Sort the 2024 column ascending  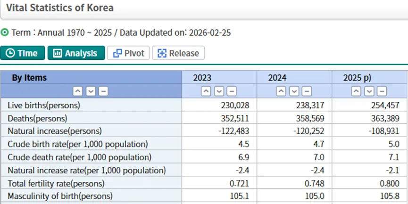pos(282,91)
